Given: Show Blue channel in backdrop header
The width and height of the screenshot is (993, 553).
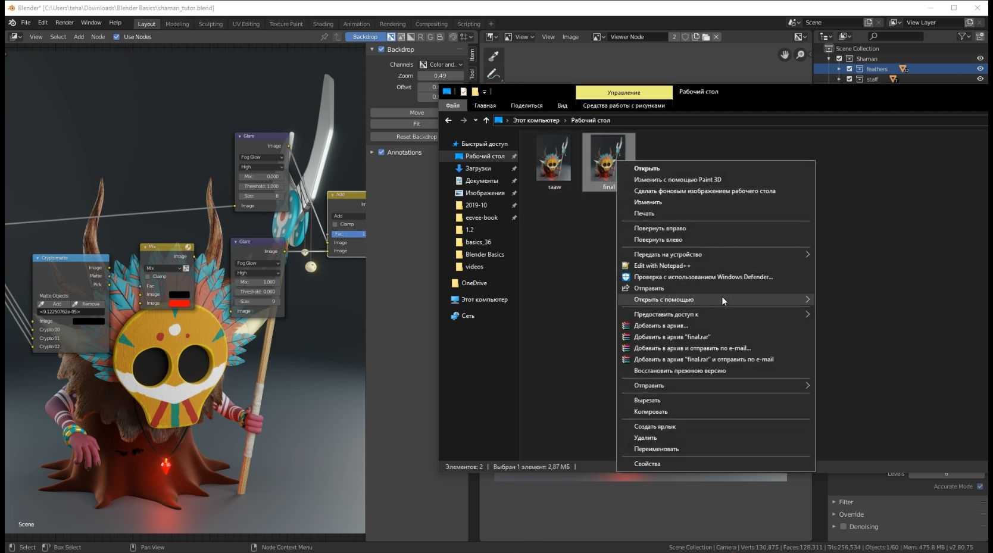Looking at the screenshot, I should point(440,37).
